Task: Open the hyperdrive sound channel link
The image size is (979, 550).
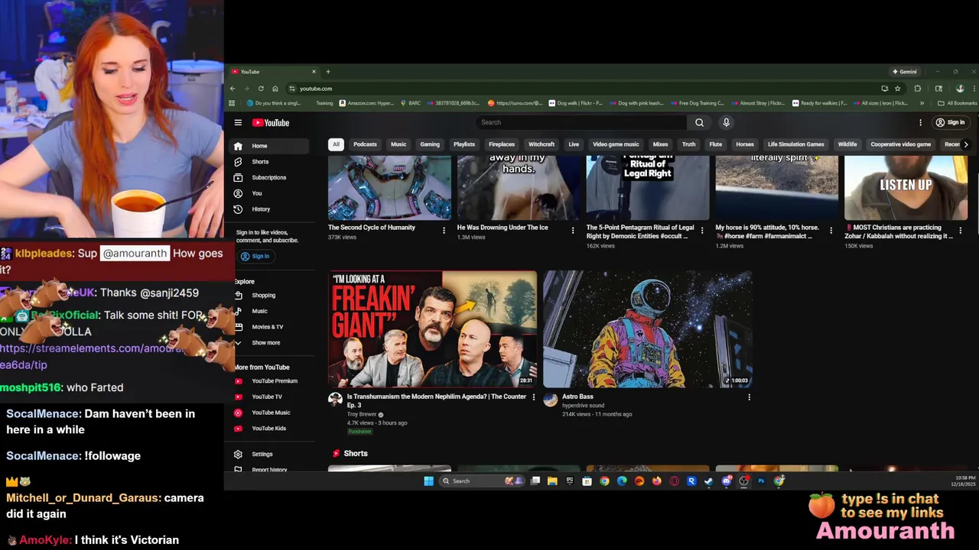Action: click(583, 406)
